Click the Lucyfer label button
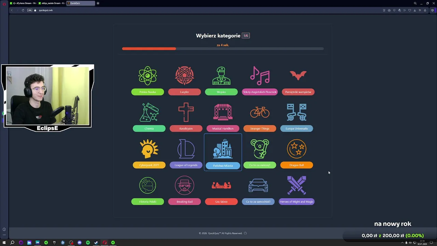This screenshot has width=437, height=246. pyautogui.click(x=184, y=92)
